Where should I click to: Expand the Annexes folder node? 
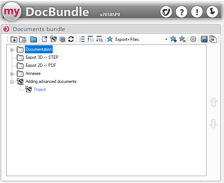(12, 74)
